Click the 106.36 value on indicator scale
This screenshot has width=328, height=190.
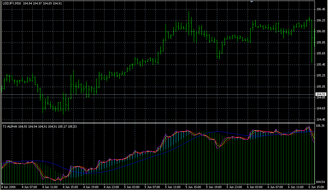321,126
